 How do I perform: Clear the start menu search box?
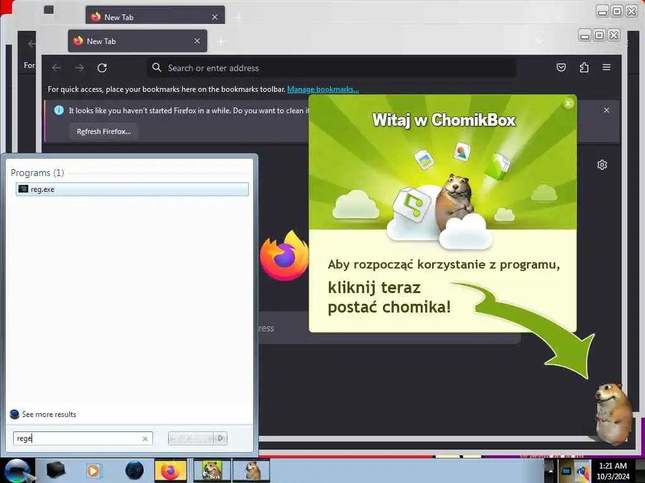coord(145,438)
